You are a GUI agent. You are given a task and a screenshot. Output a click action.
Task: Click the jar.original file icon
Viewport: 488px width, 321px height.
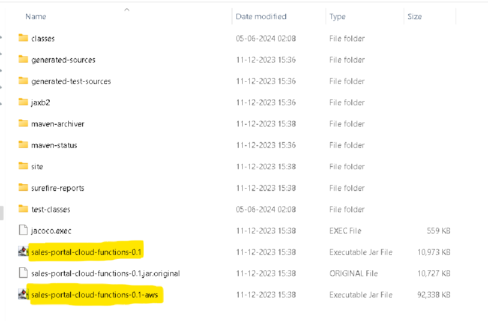24,273
